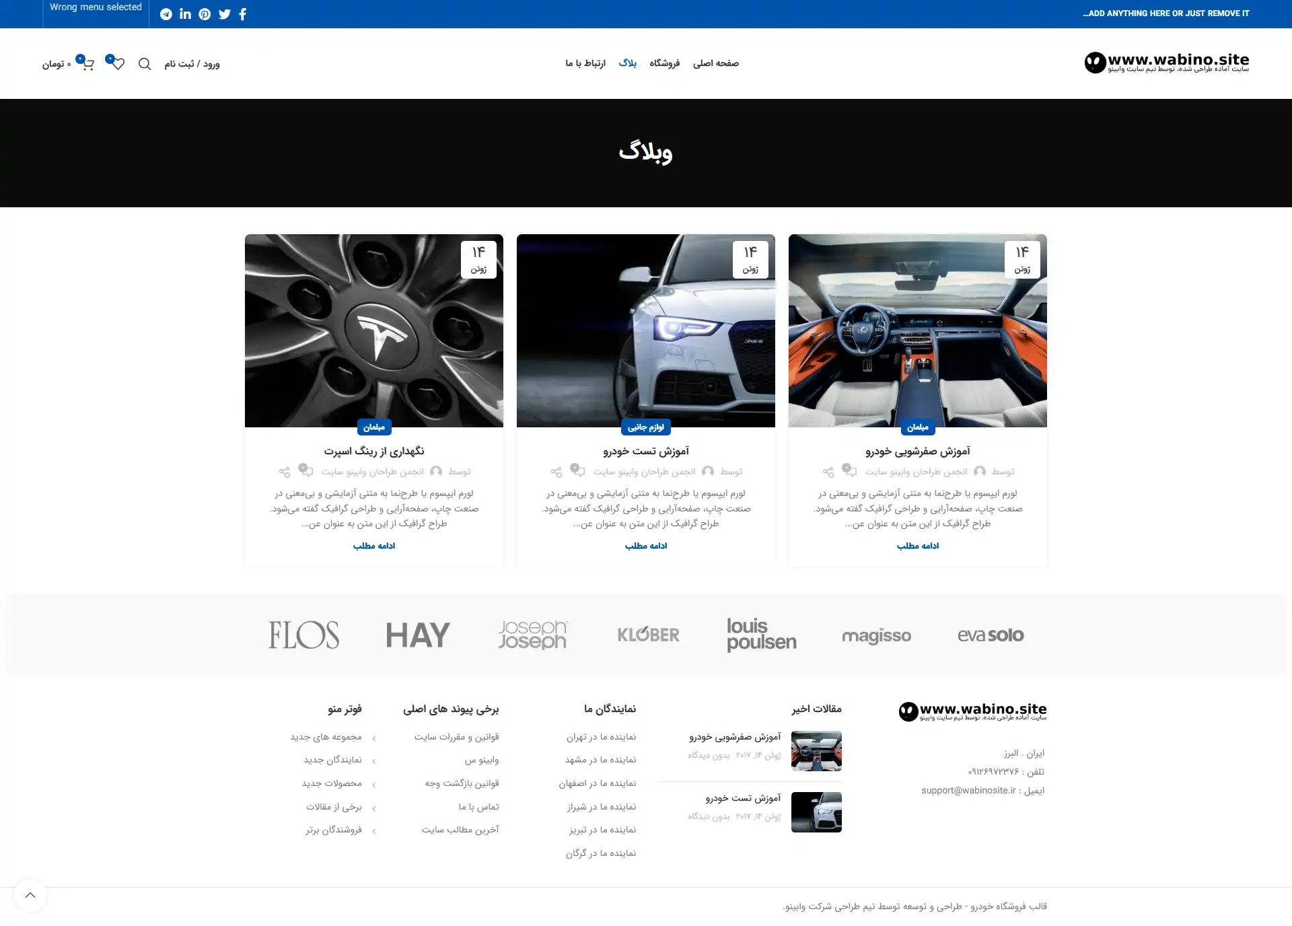The width and height of the screenshot is (1292, 926).
Task: Open the Telegram social icon
Action: point(166,14)
